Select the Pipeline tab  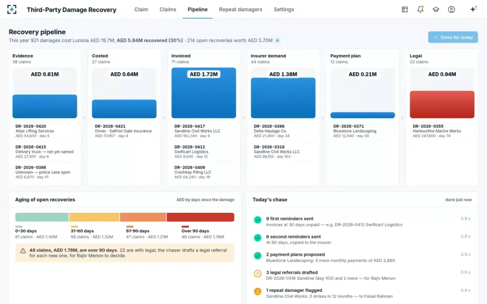point(198,9)
